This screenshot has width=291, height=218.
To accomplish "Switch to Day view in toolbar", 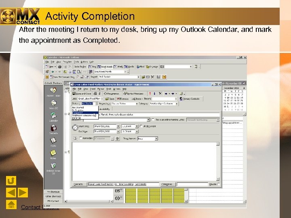I will point(93,67).
